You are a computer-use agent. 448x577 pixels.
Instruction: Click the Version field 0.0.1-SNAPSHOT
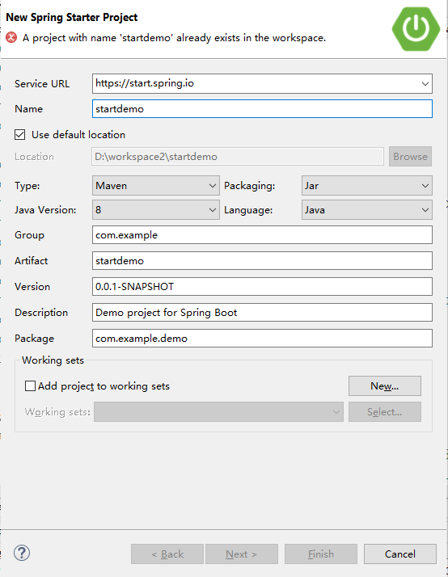pos(262,286)
